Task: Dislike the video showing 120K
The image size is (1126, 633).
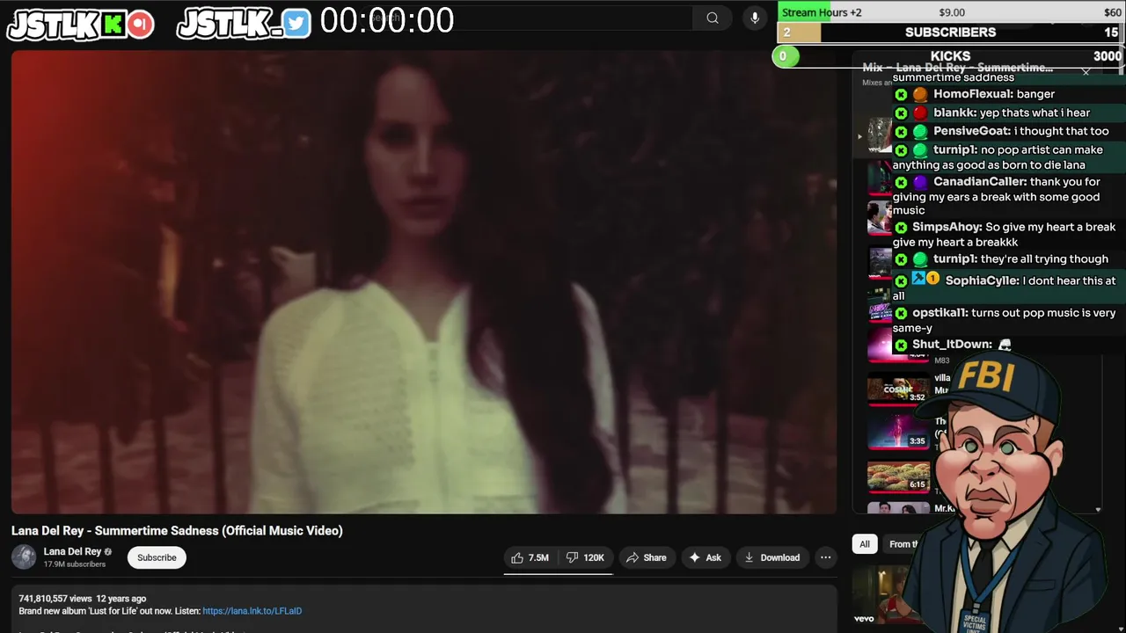Action: (585, 557)
